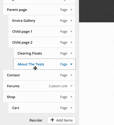Expand the Shop item arrow
Image resolution: width=114 pixels, height=125 pixels.
[71, 97]
